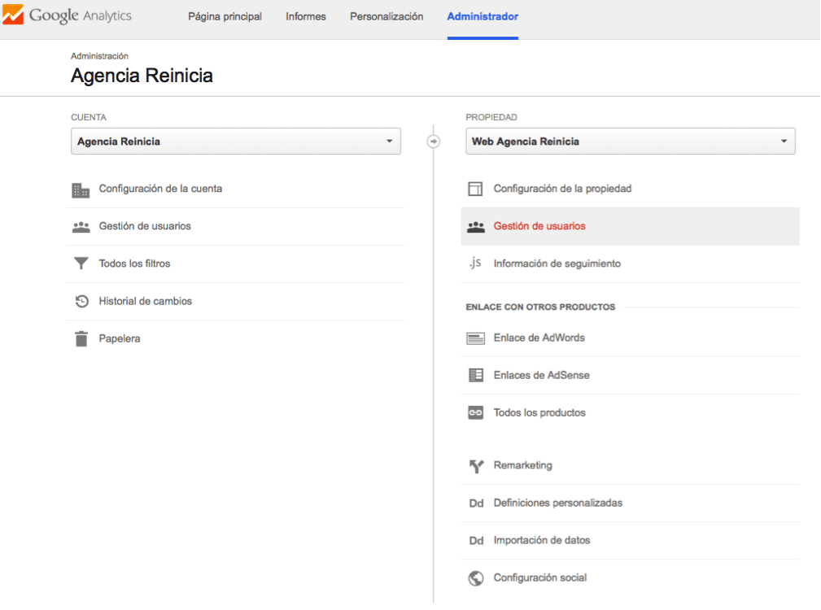Open Gestión de usuarios under Propiedad
The image size is (821, 610).
(x=539, y=226)
